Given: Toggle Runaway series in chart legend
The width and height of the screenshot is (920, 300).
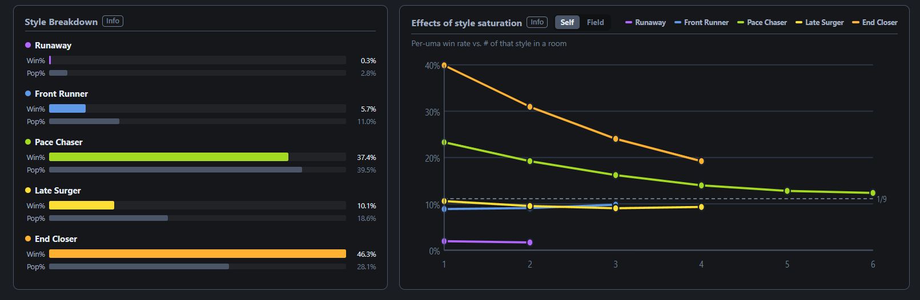Looking at the screenshot, I should coord(645,22).
